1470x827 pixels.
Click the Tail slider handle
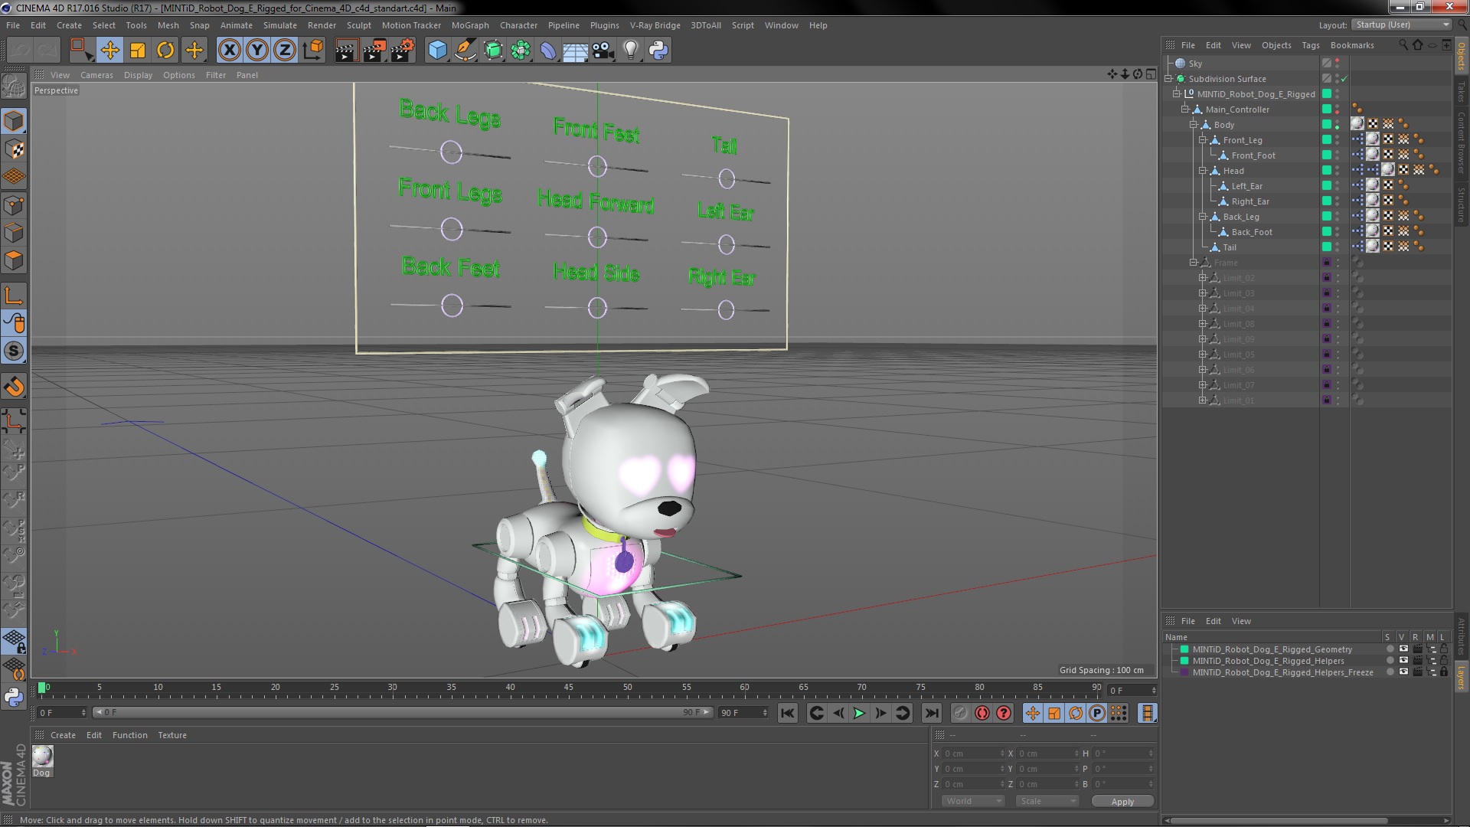pyautogui.click(x=727, y=179)
